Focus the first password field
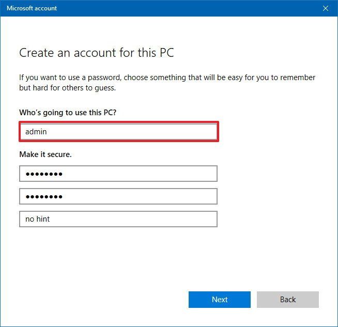 pos(118,174)
